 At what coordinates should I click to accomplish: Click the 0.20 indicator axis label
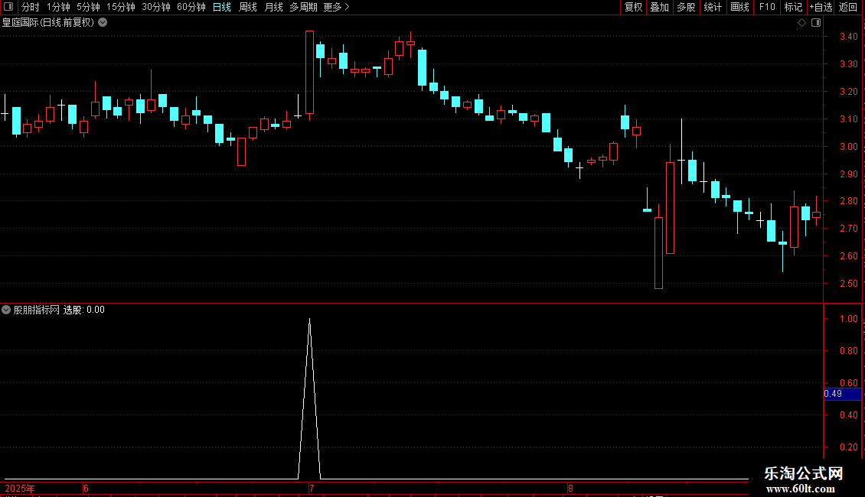coord(848,447)
